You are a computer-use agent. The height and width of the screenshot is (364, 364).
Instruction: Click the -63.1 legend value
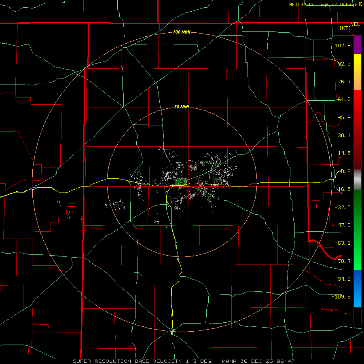343,243
